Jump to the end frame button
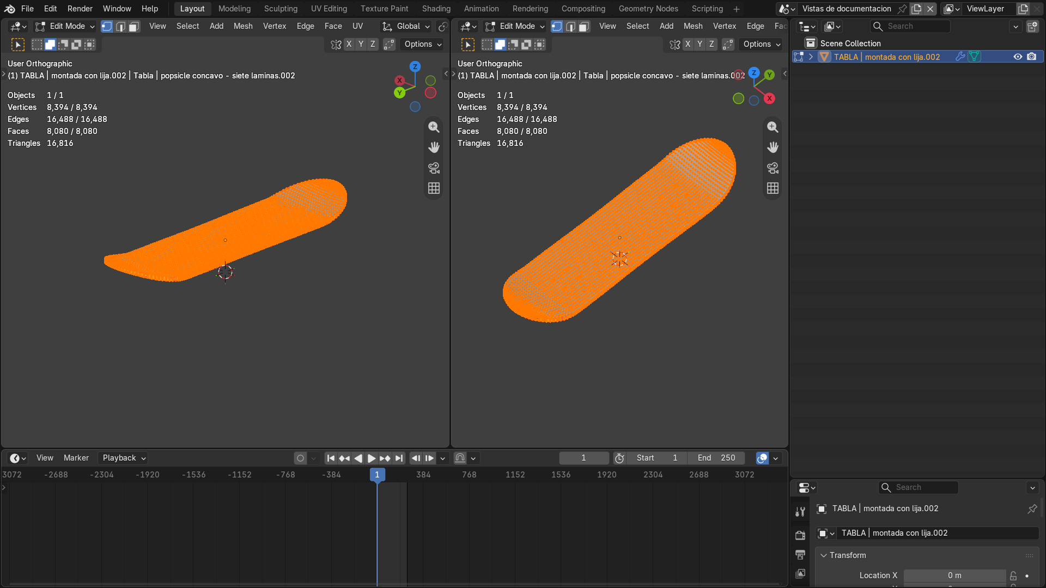1046x588 pixels. (x=399, y=458)
